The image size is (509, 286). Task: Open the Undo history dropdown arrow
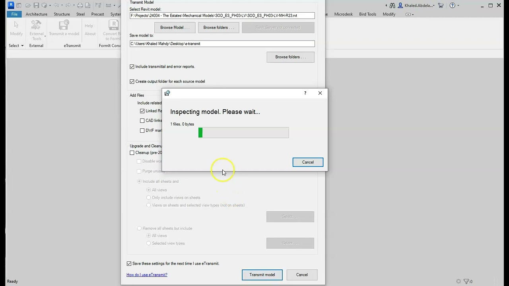[62, 6]
